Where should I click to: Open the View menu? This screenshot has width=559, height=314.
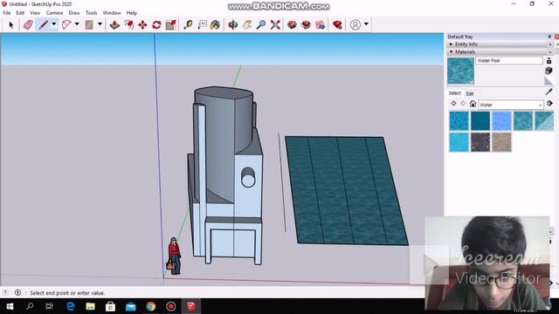(x=35, y=13)
